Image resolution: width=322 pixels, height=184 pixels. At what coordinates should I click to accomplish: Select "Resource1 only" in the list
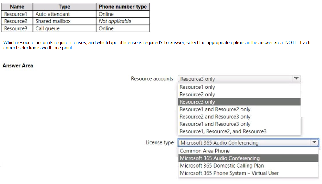click(x=197, y=87)
